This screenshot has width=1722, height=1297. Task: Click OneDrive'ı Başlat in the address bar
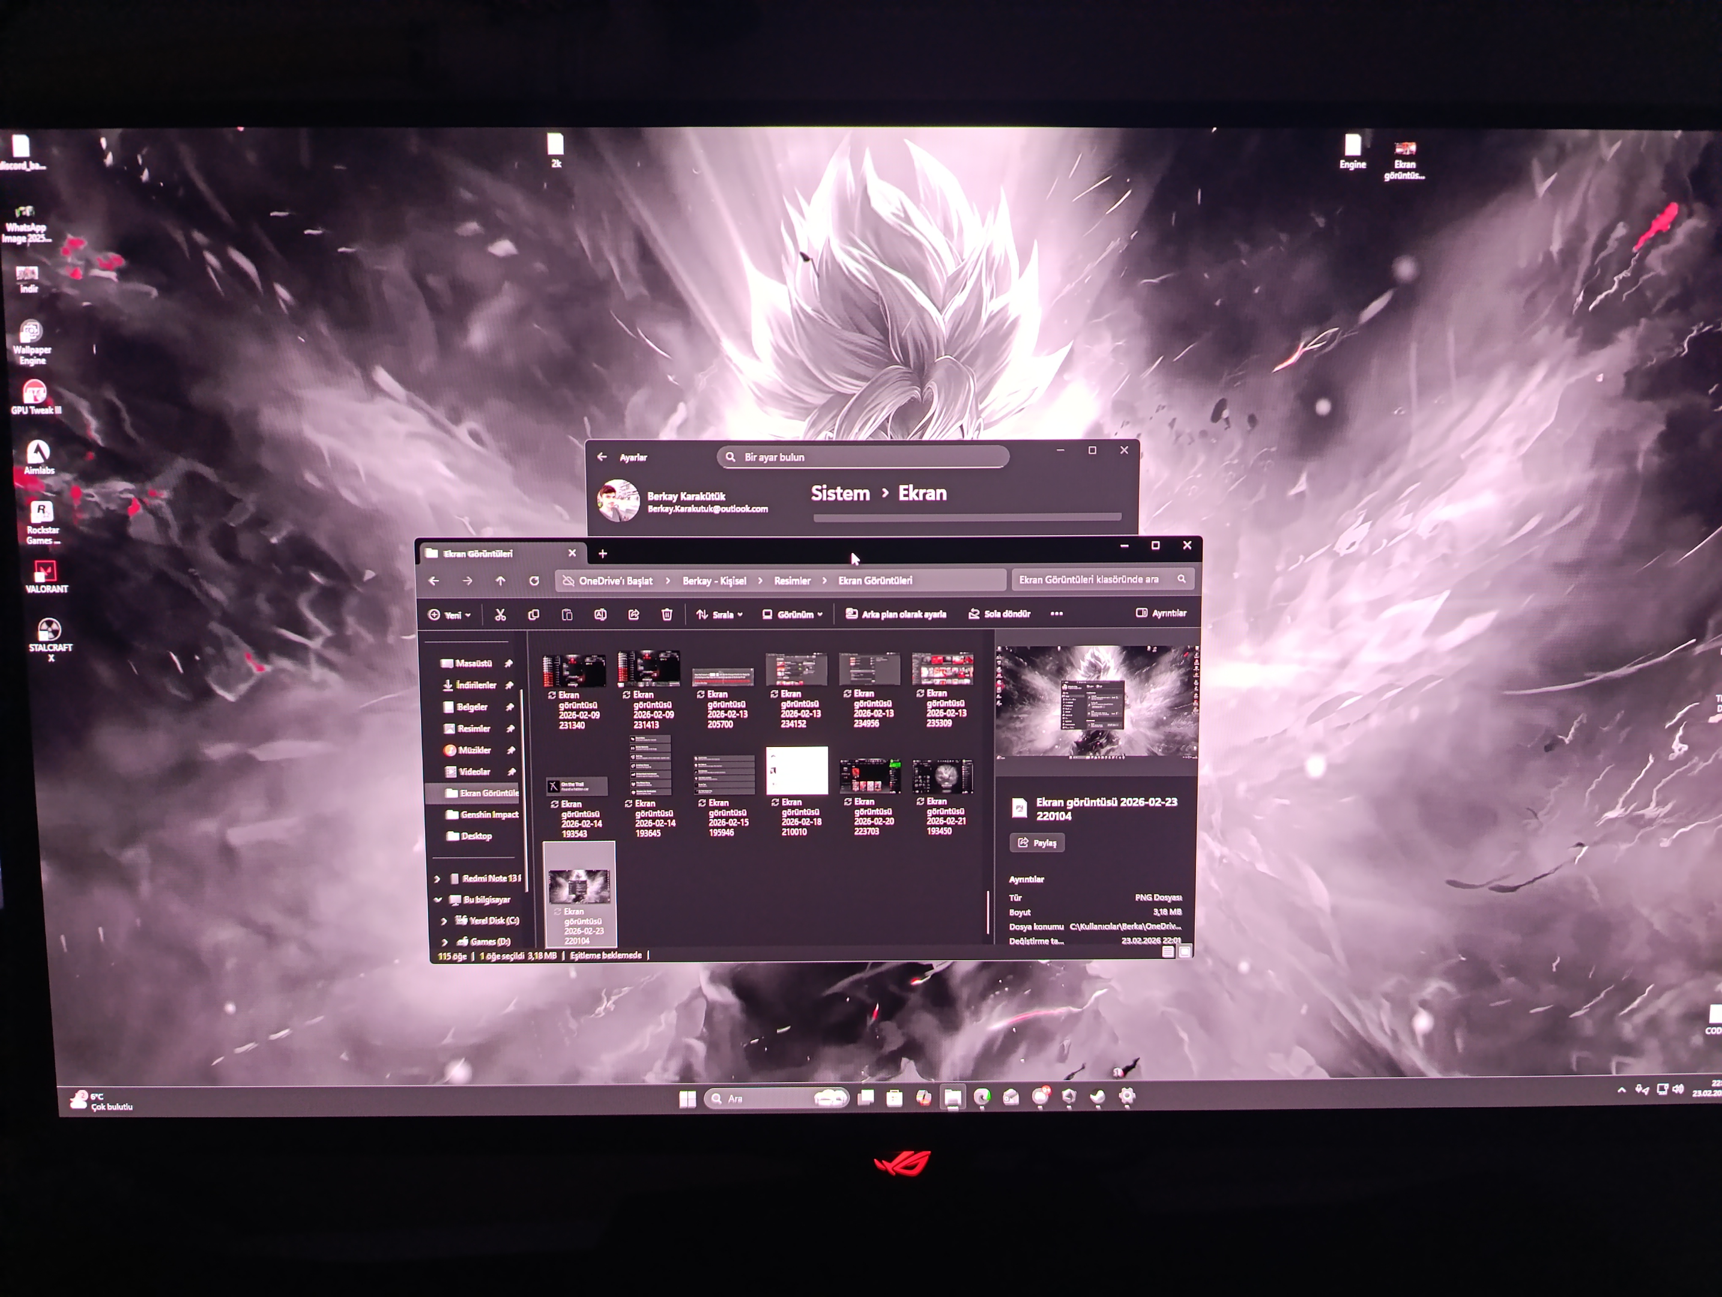(x=616, y=581)
